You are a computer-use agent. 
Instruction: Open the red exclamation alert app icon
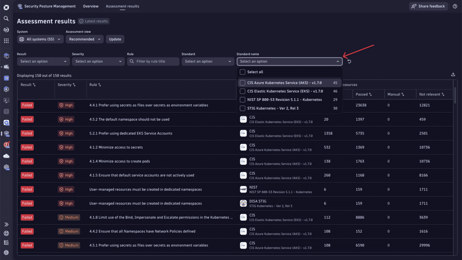[x=6, y=145]
